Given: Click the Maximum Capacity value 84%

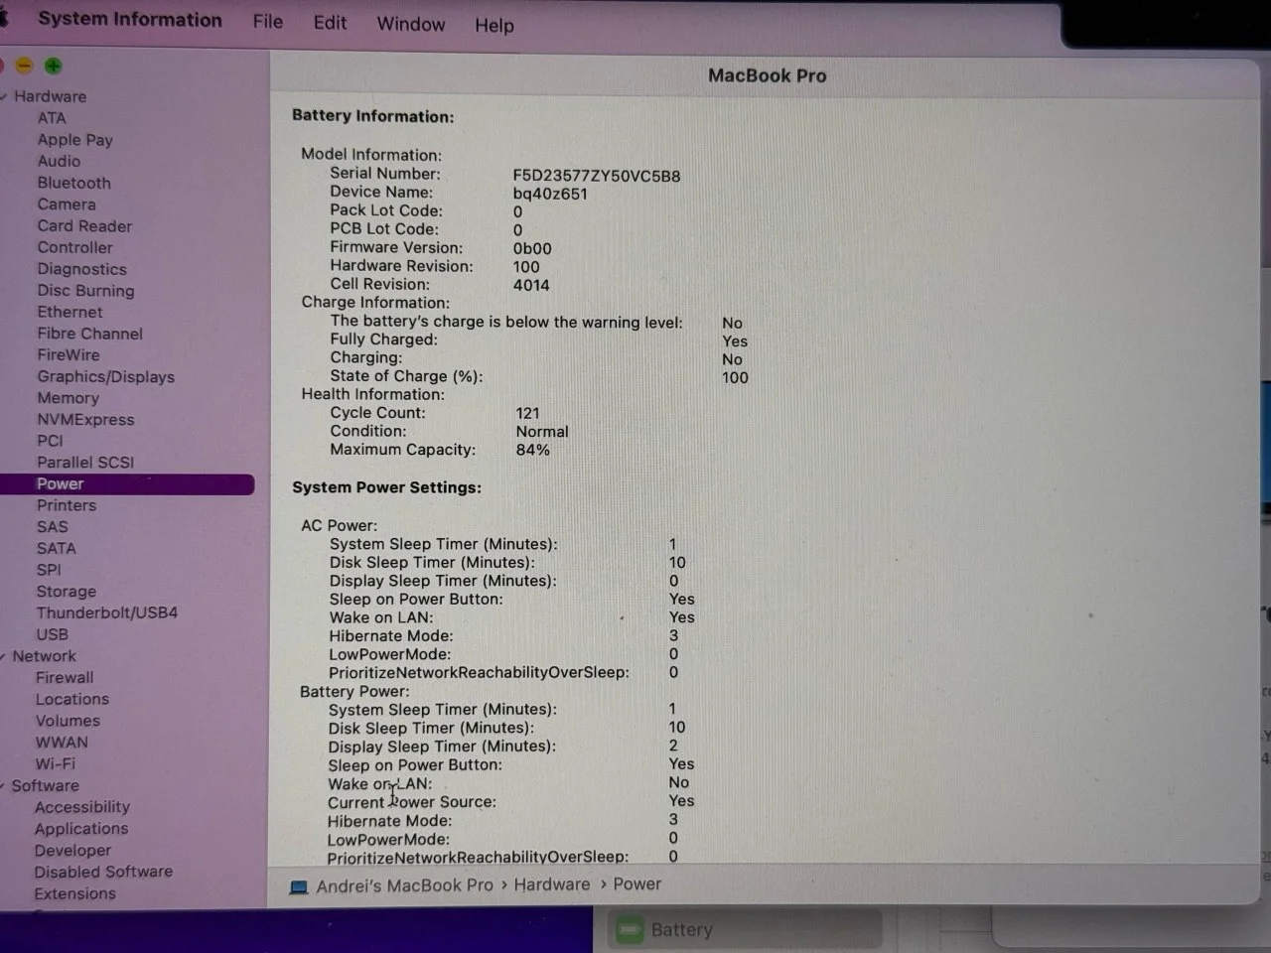Looking at the screenshot, I should [x=533, y=450].
